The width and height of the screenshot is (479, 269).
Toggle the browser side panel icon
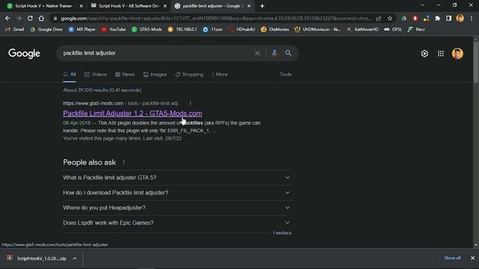tap(448, 18)
